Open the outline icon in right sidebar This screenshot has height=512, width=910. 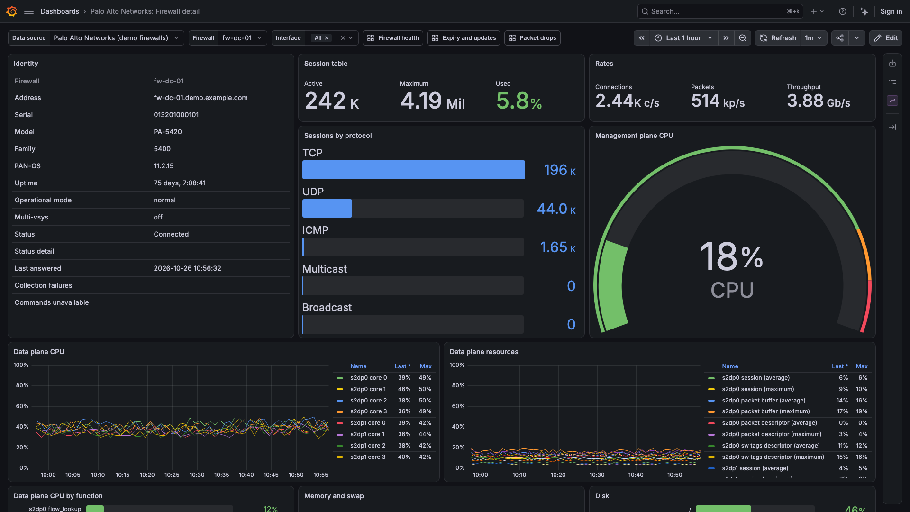click(892, 82)
